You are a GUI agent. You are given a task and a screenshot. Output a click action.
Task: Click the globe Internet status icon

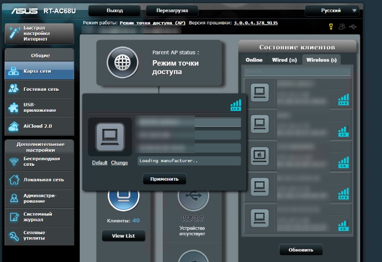pyautogui.click(x=123, y=63)
